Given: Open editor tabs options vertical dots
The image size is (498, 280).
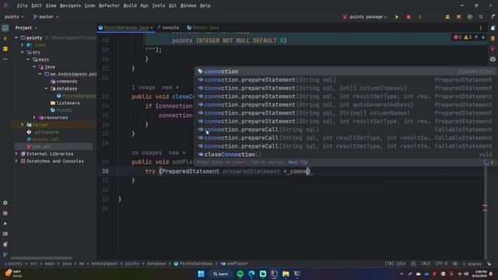Looking at the screenshot, I should pos(481,28).
